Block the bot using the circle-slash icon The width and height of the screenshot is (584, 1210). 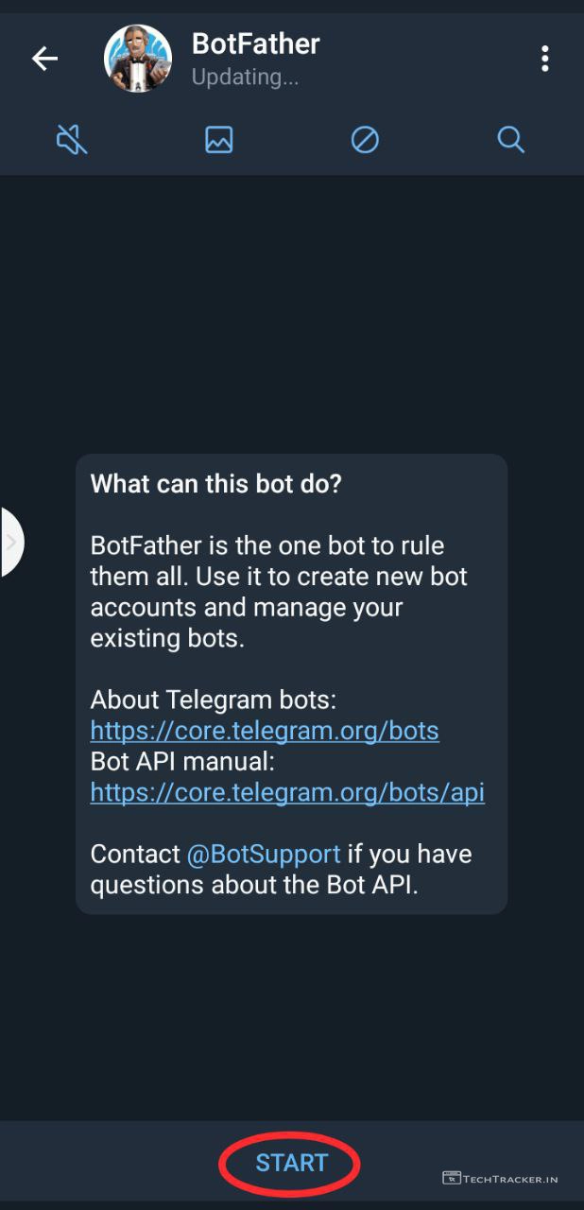[365, 140]
